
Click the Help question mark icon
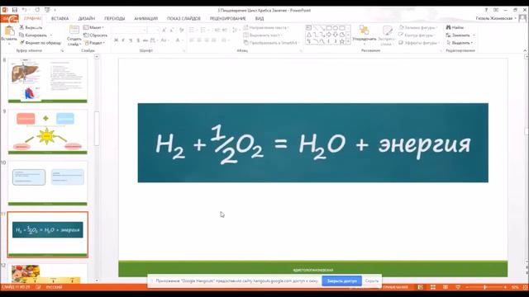pyautogui.click(x=486, y=10)
